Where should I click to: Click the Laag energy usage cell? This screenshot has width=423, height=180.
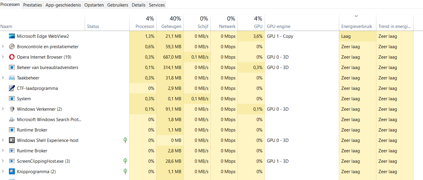point(358,36)
